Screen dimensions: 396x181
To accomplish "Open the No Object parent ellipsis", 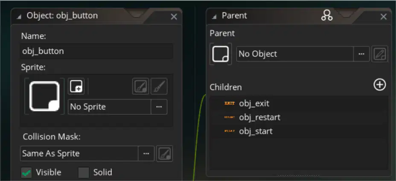I will [x=361, y=54].
